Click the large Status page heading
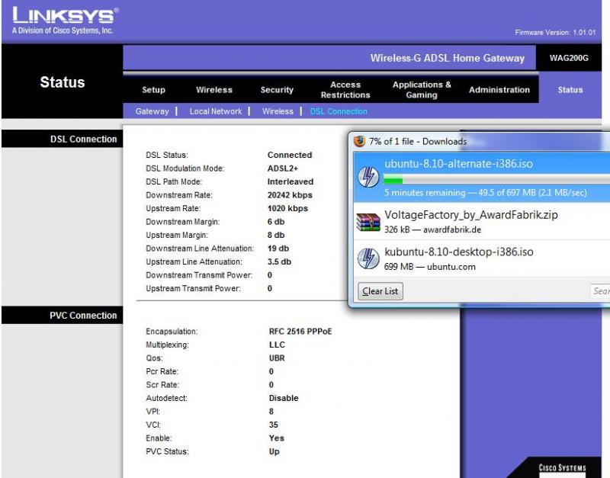Screen dimensions: 610x478 click(63, 82)
